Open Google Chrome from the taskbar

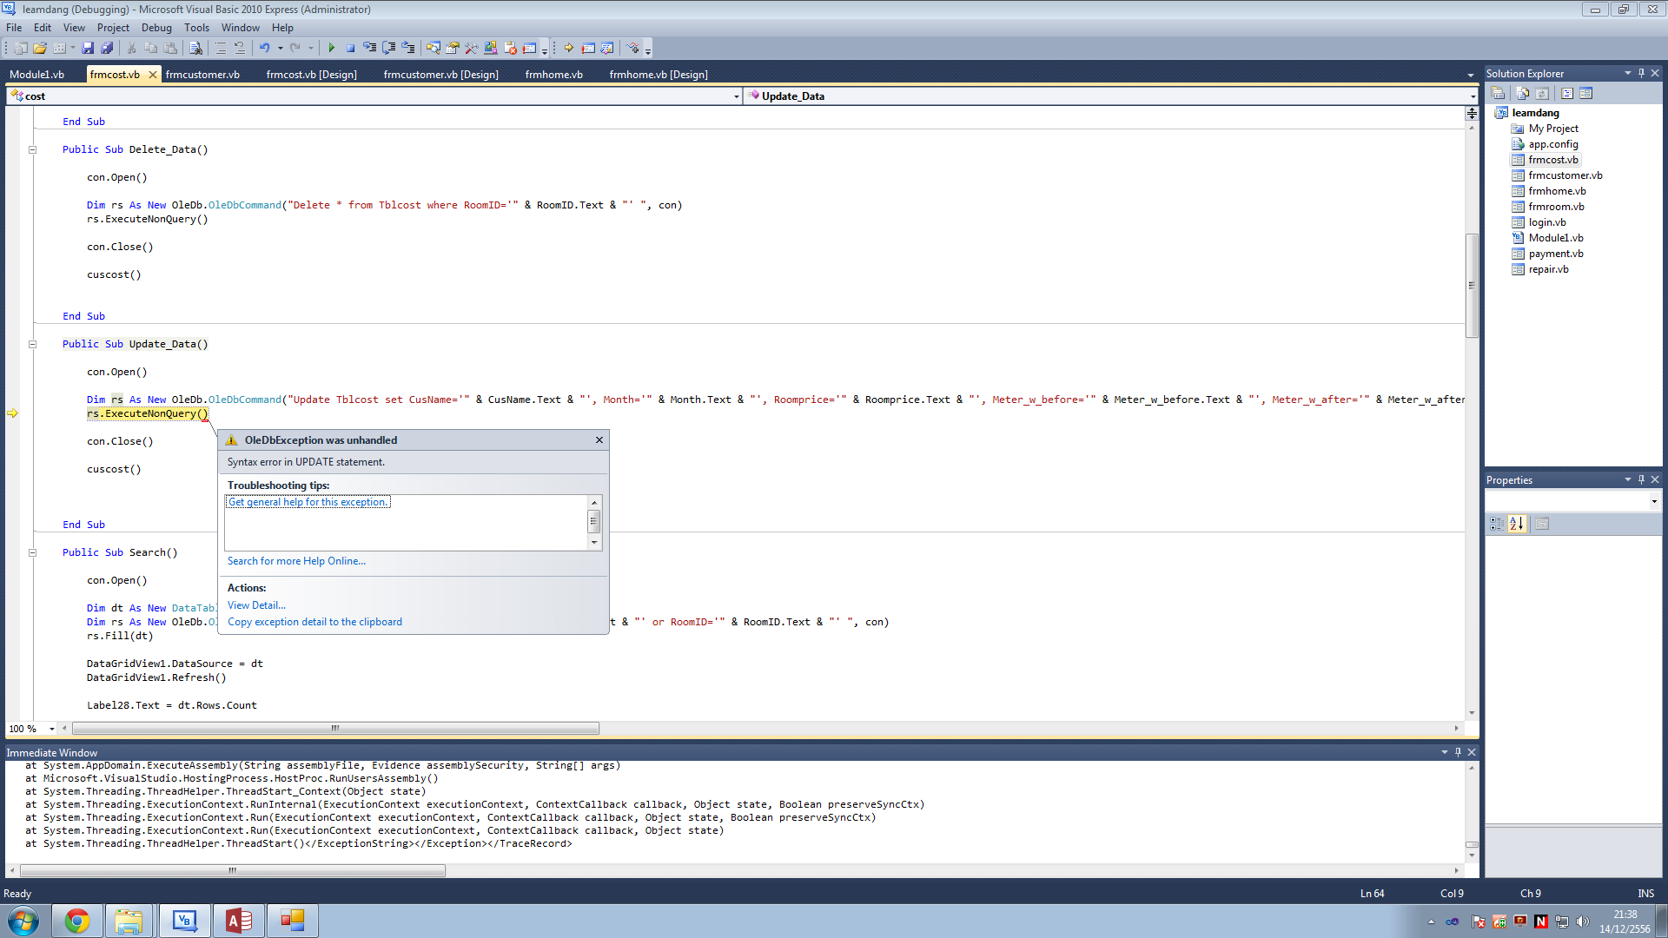76,921
